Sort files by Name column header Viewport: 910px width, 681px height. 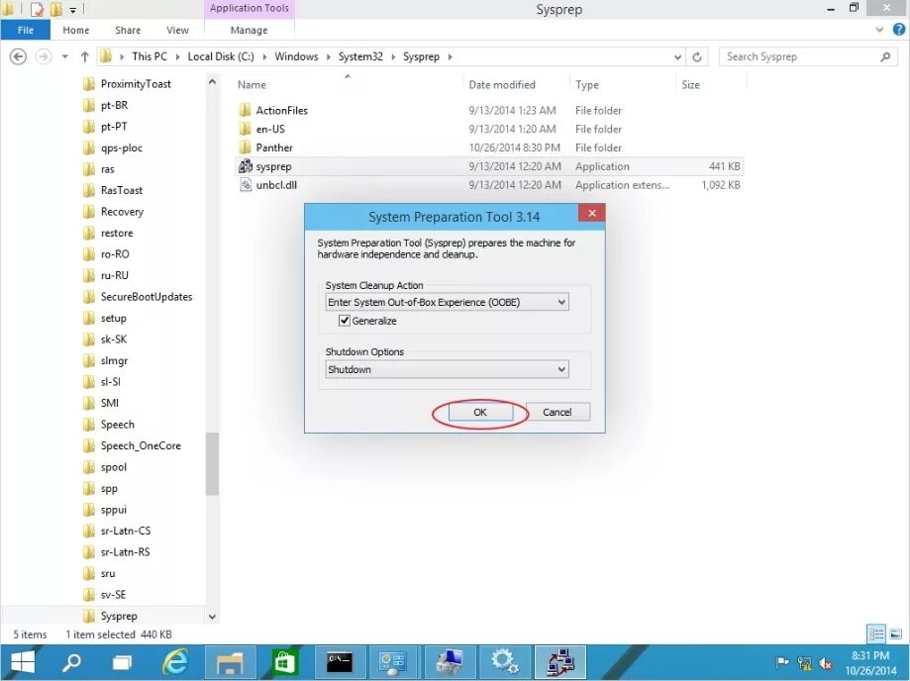[252, 85]
